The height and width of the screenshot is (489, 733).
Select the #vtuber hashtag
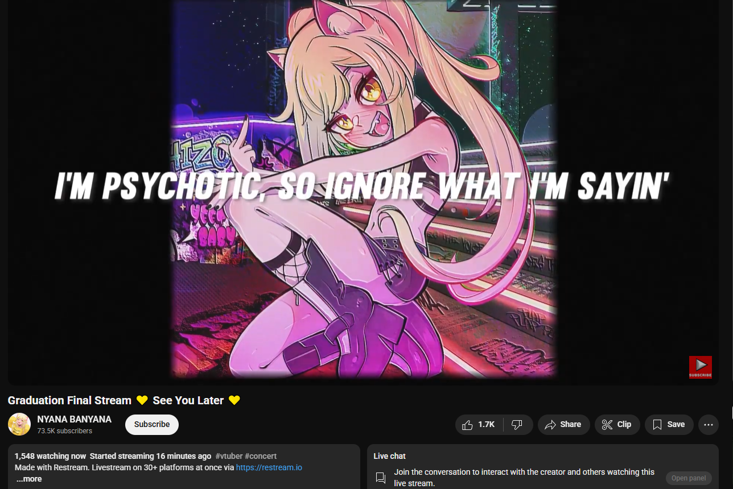click(x=229, y=456)
